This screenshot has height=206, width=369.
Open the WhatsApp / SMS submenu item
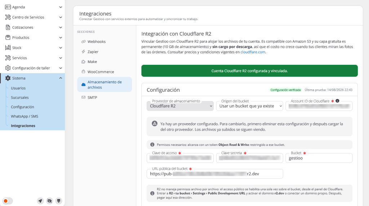[x=25, y=116]
